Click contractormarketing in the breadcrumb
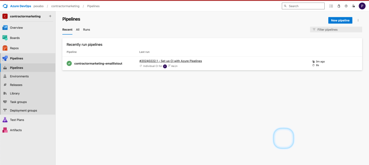The image size is (369, 165). (x=65, y=6)
